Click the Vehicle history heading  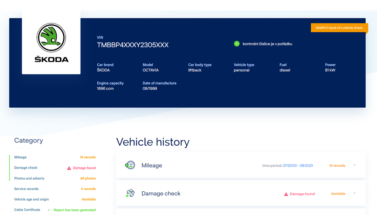pyautogui.click(x=153, y=142)
